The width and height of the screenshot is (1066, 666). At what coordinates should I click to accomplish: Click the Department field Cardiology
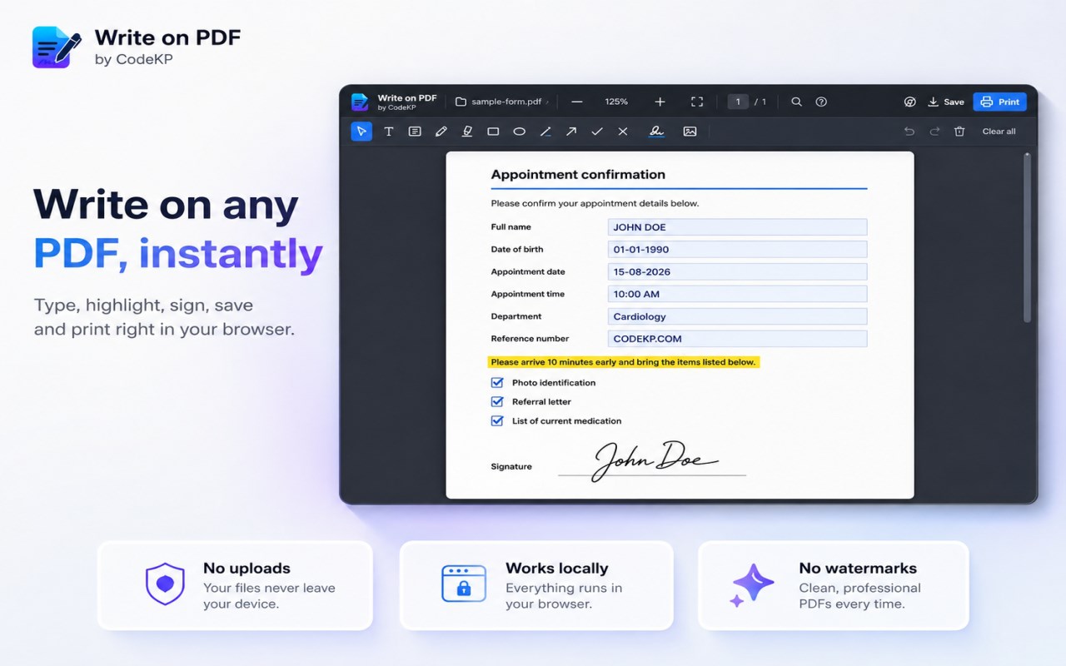737,316
